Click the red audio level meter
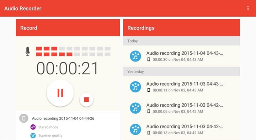Viewport: 256px width, 140px height. (73, 52)
